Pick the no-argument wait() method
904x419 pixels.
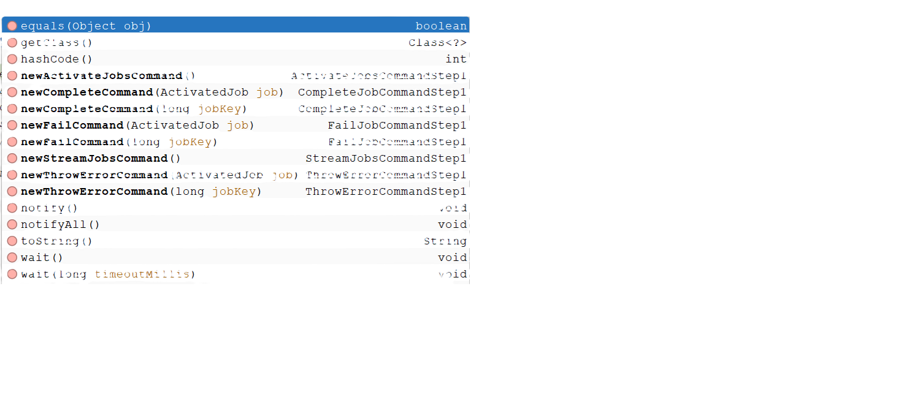pyautogui.click(x=42, y=258)
